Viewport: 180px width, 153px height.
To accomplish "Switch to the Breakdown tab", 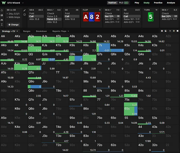I will [41, 31].
